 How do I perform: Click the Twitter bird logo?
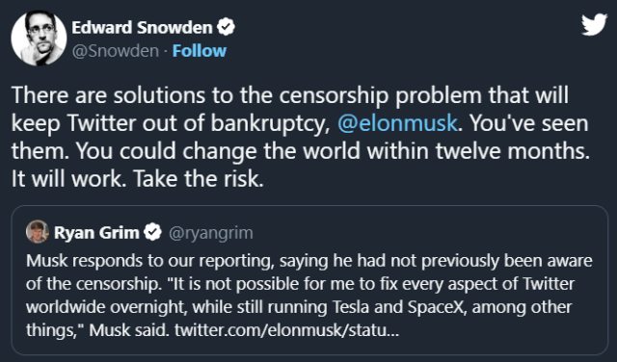[594, 24]
